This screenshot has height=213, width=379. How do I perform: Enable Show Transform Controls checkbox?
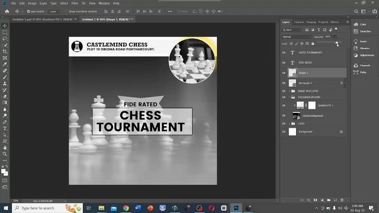point(67,11)
